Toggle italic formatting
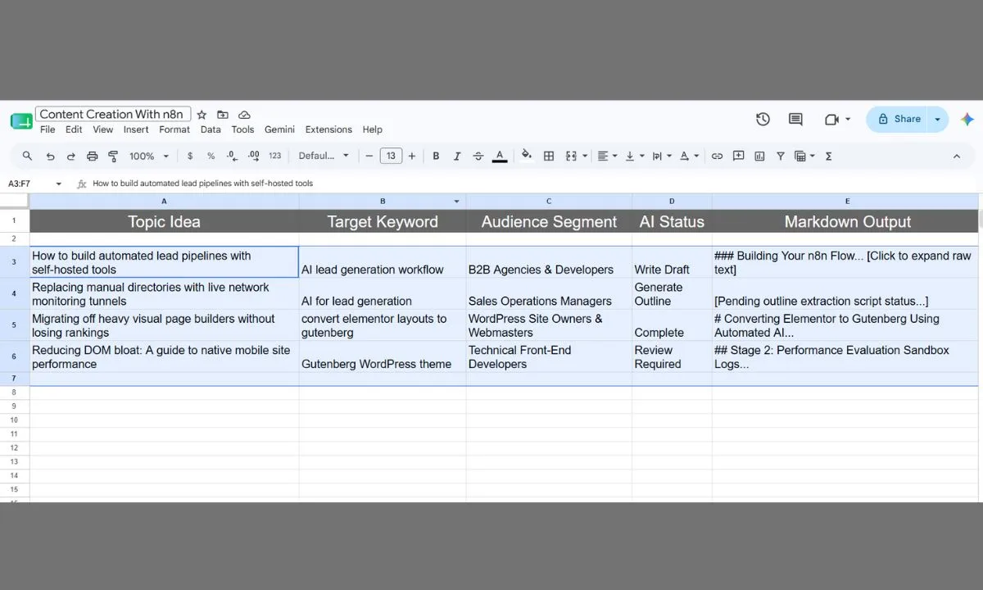 click(x=457, y=156)
